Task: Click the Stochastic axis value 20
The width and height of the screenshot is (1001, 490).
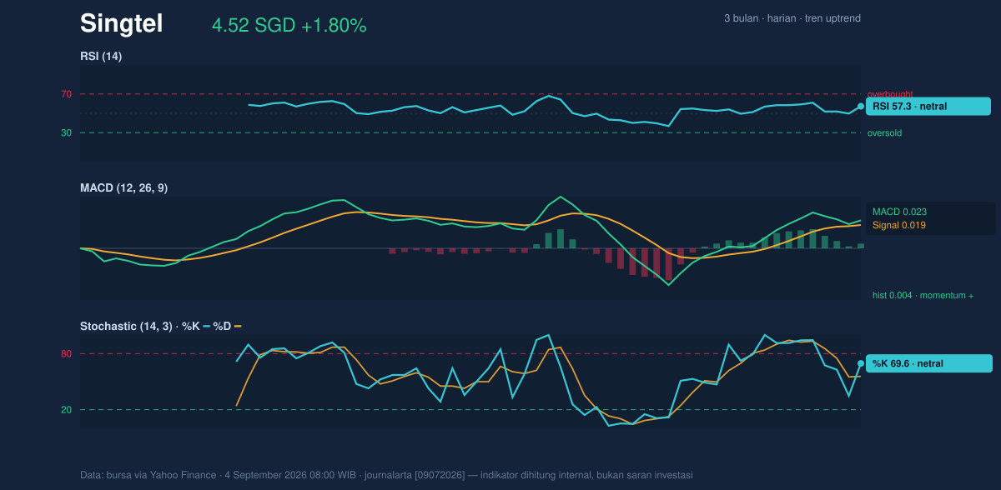Action: (x=67, y=410)
